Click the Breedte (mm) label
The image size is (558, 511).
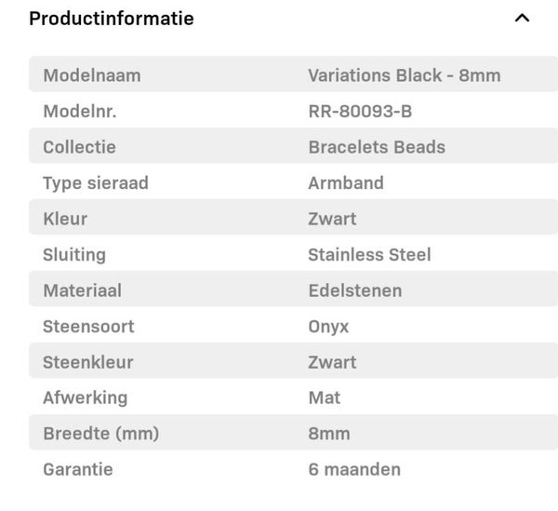(101, 434)
